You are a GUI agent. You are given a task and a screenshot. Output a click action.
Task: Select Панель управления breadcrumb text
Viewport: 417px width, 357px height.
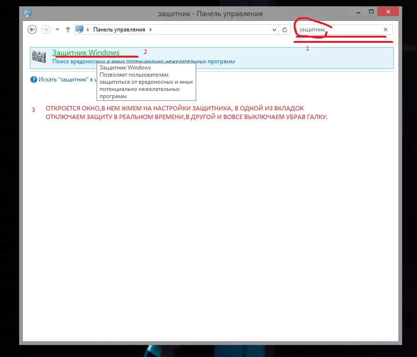point(119,30)
